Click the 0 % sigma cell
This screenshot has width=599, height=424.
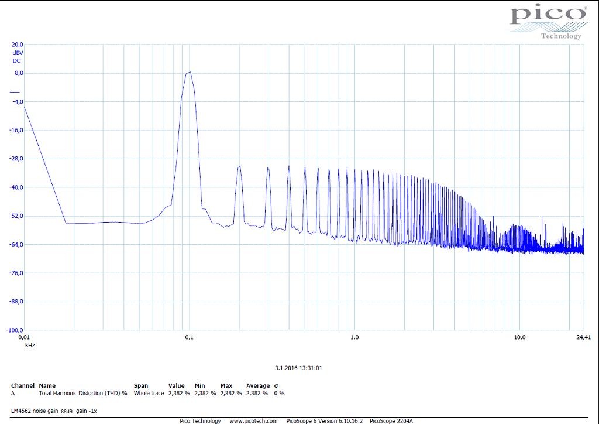279,393
